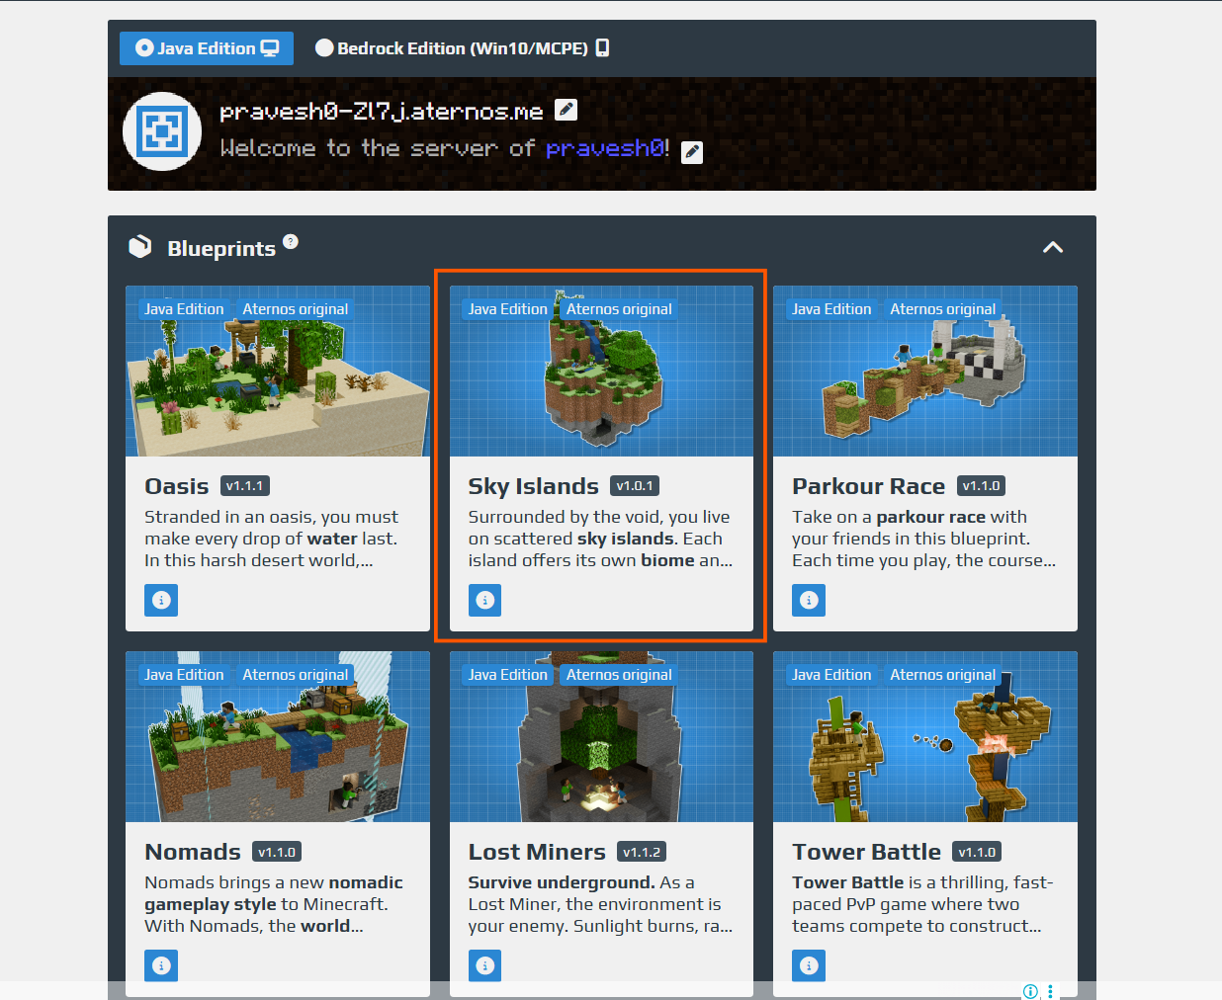Edit the welcome message with the pencil icon
The image size is (1222, 1000).
pyautogui.click(x=692, y=152)
